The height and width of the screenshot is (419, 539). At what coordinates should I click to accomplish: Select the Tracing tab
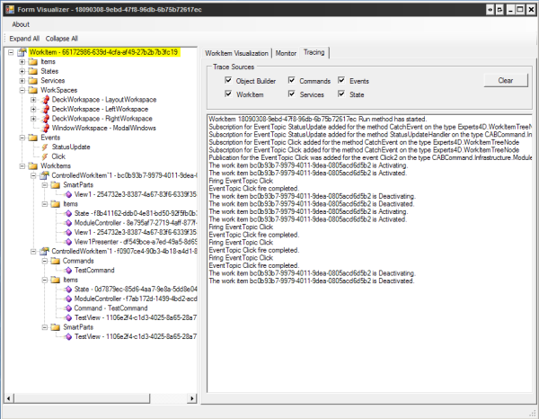(314, 52)
